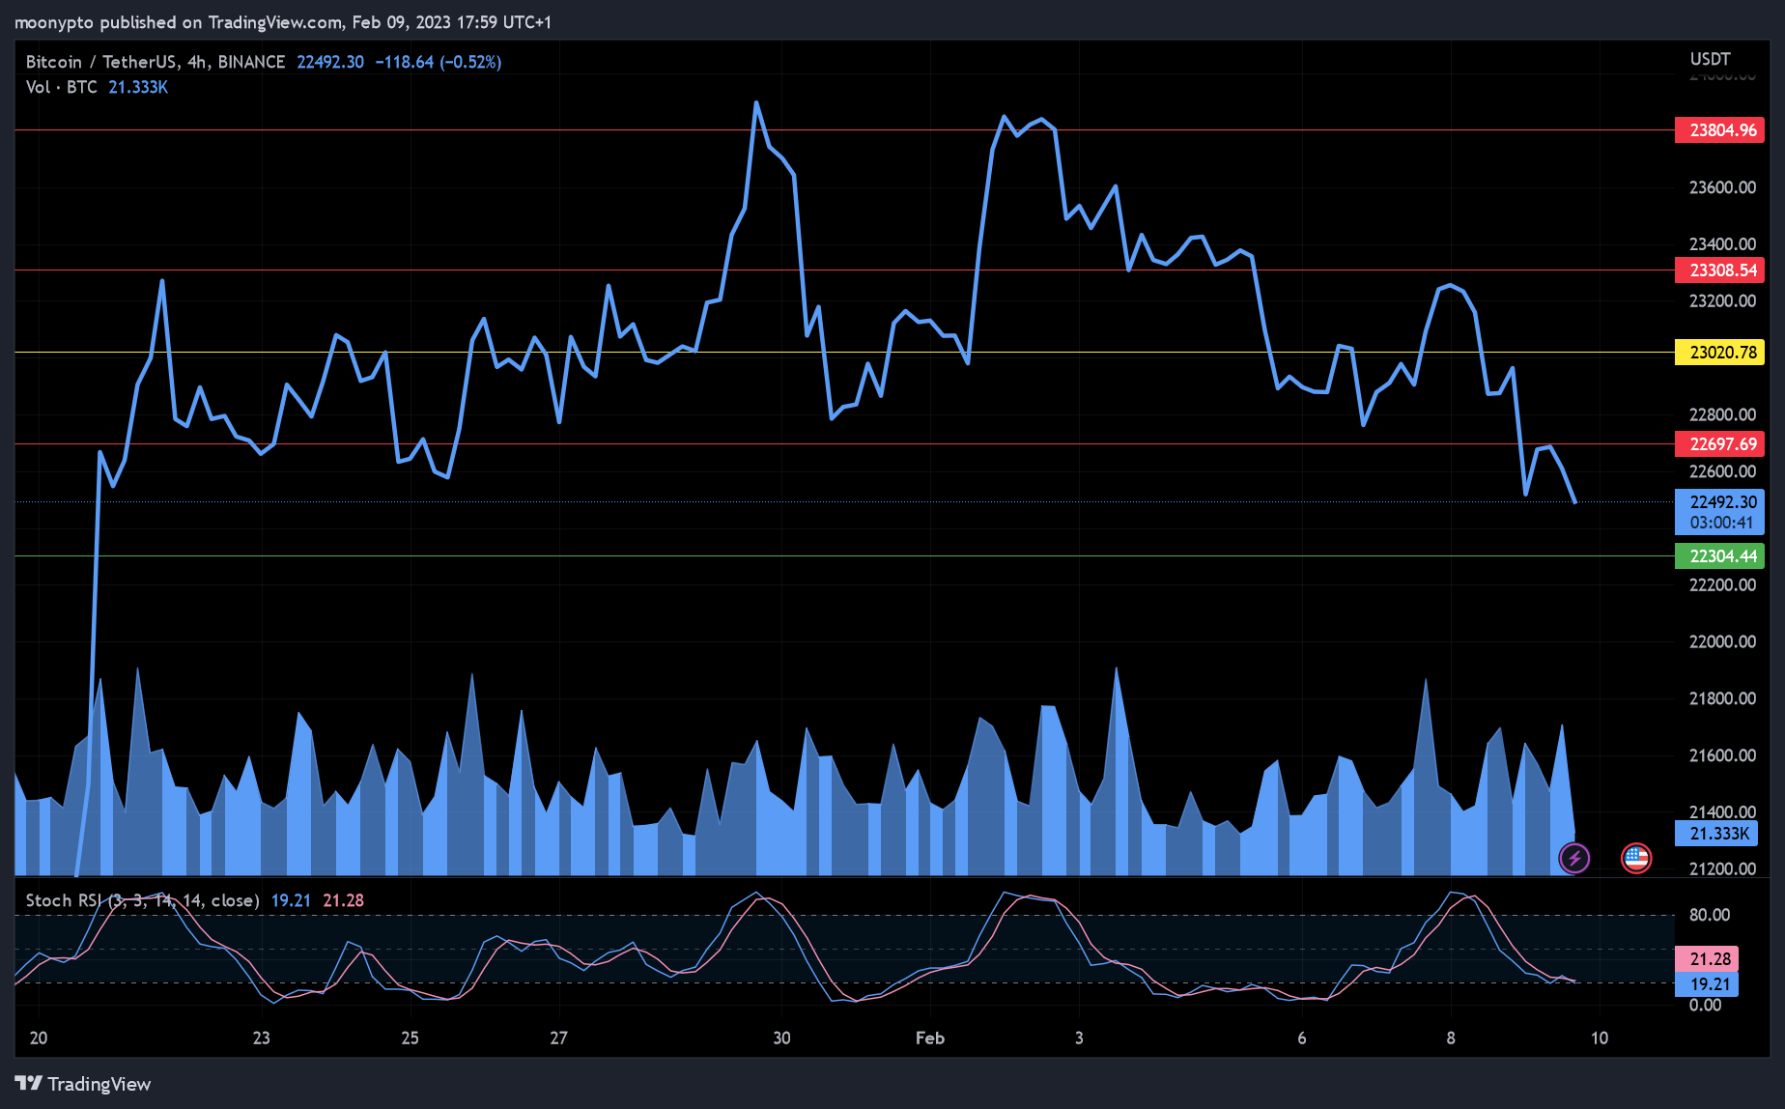Click the Stoch RSI 19.21 blue label

coord(1706,984)
